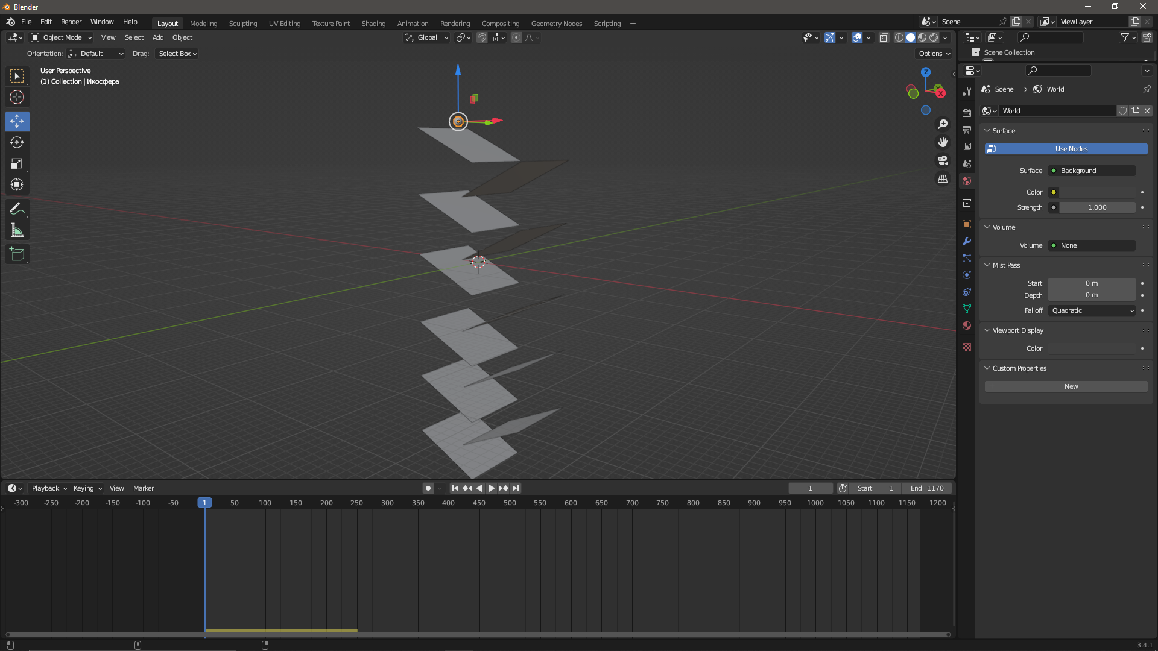Toggle X-ray mode in viewport header

tap(884, 37)
